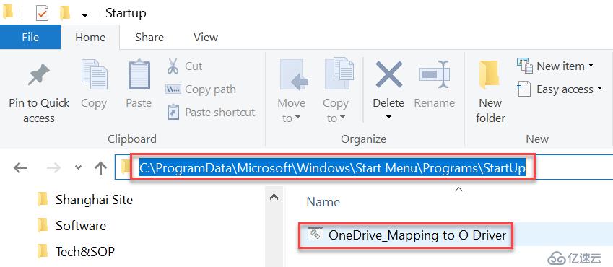The image size is (613, 267).
Task: Click the Paste shortcut icon
Action: (x=173, y=112)
